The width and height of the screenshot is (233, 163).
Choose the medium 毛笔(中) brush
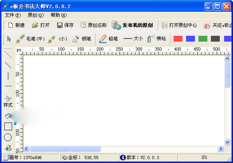click(x=30, y=39)
